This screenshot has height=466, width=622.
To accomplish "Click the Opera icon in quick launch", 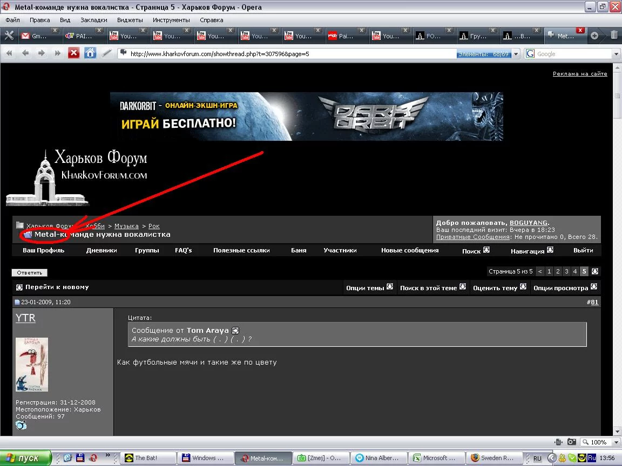I will (x=93, y=458).
